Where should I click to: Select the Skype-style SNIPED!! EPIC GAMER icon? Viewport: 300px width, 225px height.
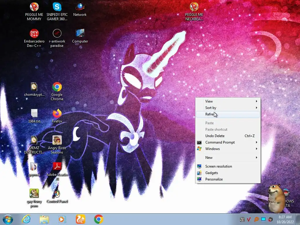coord(57,11)
